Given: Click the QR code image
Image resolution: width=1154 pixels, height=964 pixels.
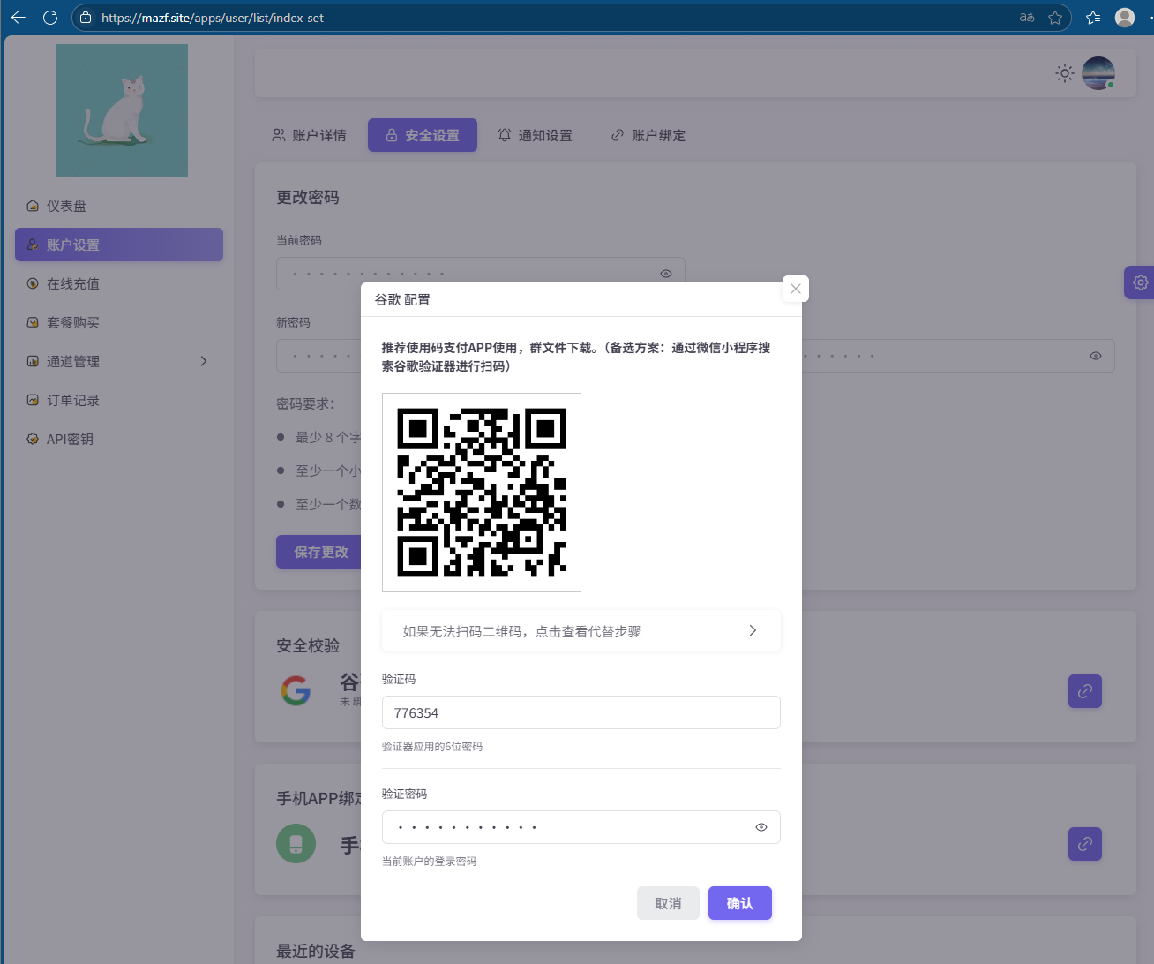Looking at the screenshot, I should point(482,493).
